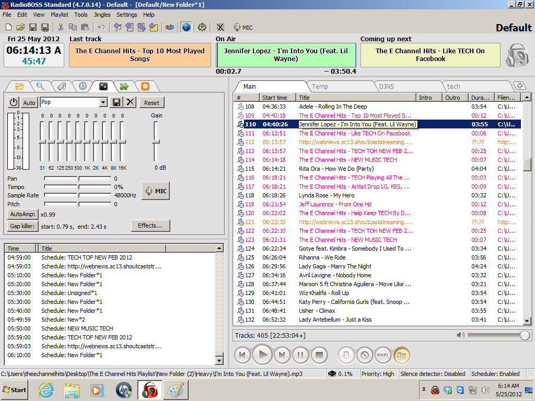Click the Reset equalizer button
The height and width of the screenshot is (401, 535).
[x=152, y=103]
